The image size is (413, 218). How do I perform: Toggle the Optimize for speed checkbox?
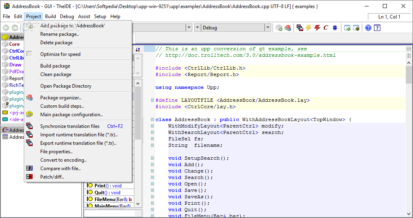[x=29, y=54]
